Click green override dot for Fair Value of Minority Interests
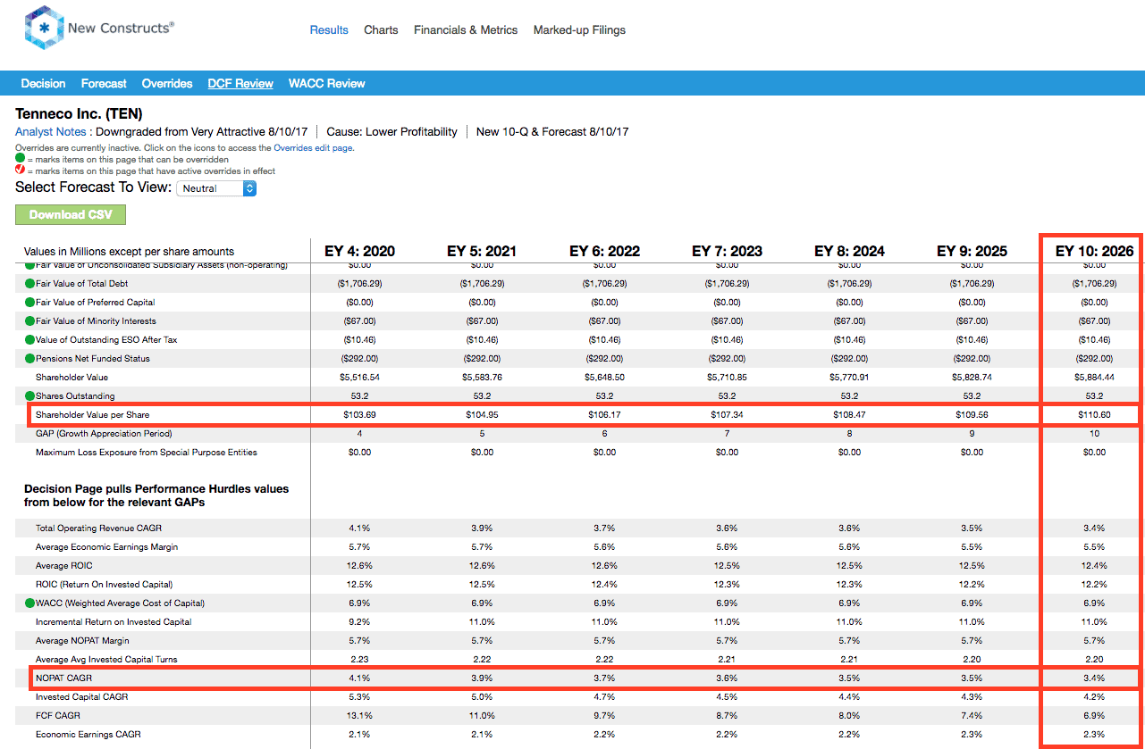Screen dimensions: 1145x749 [x=29, y=321]
